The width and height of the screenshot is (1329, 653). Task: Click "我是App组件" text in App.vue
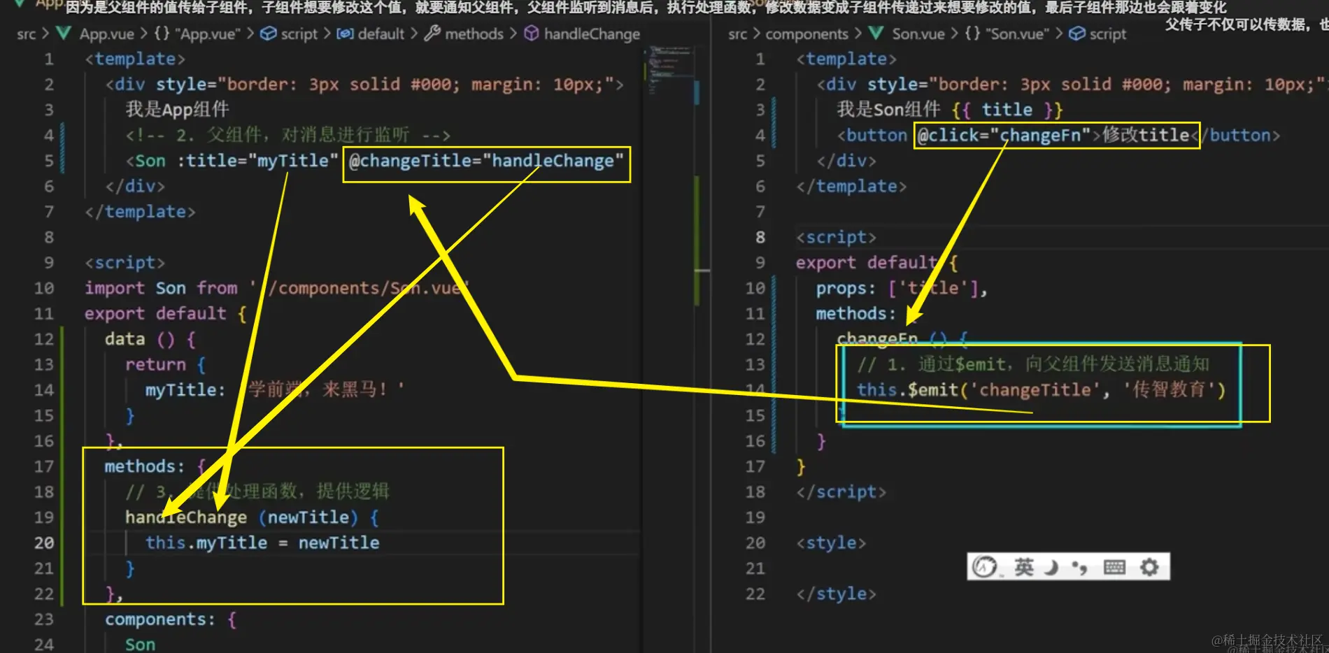tap(177, 109)
